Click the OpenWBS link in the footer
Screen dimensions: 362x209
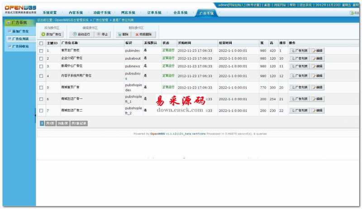[157, 134]
